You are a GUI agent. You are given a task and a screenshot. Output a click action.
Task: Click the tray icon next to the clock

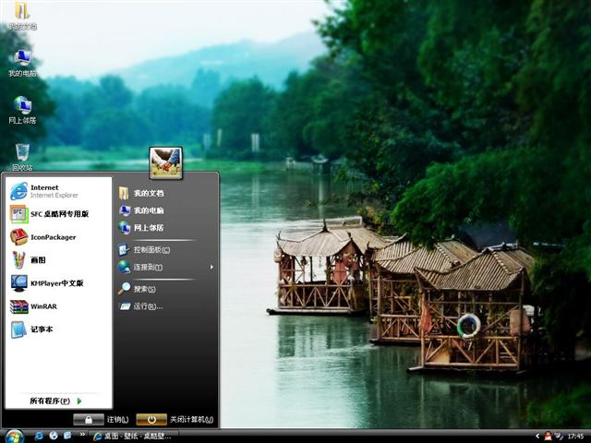tap(559, 436)
